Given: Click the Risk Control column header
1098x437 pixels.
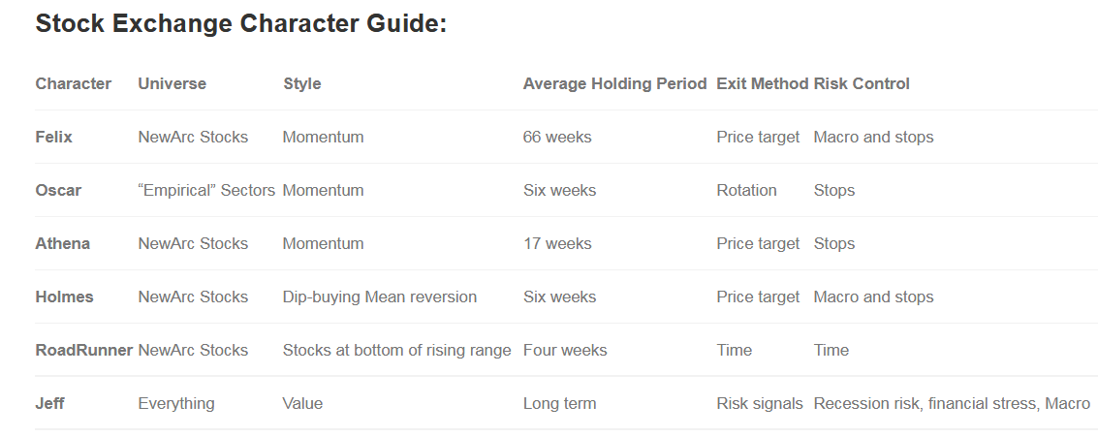Looking at the screenshot, I should 862,83.
